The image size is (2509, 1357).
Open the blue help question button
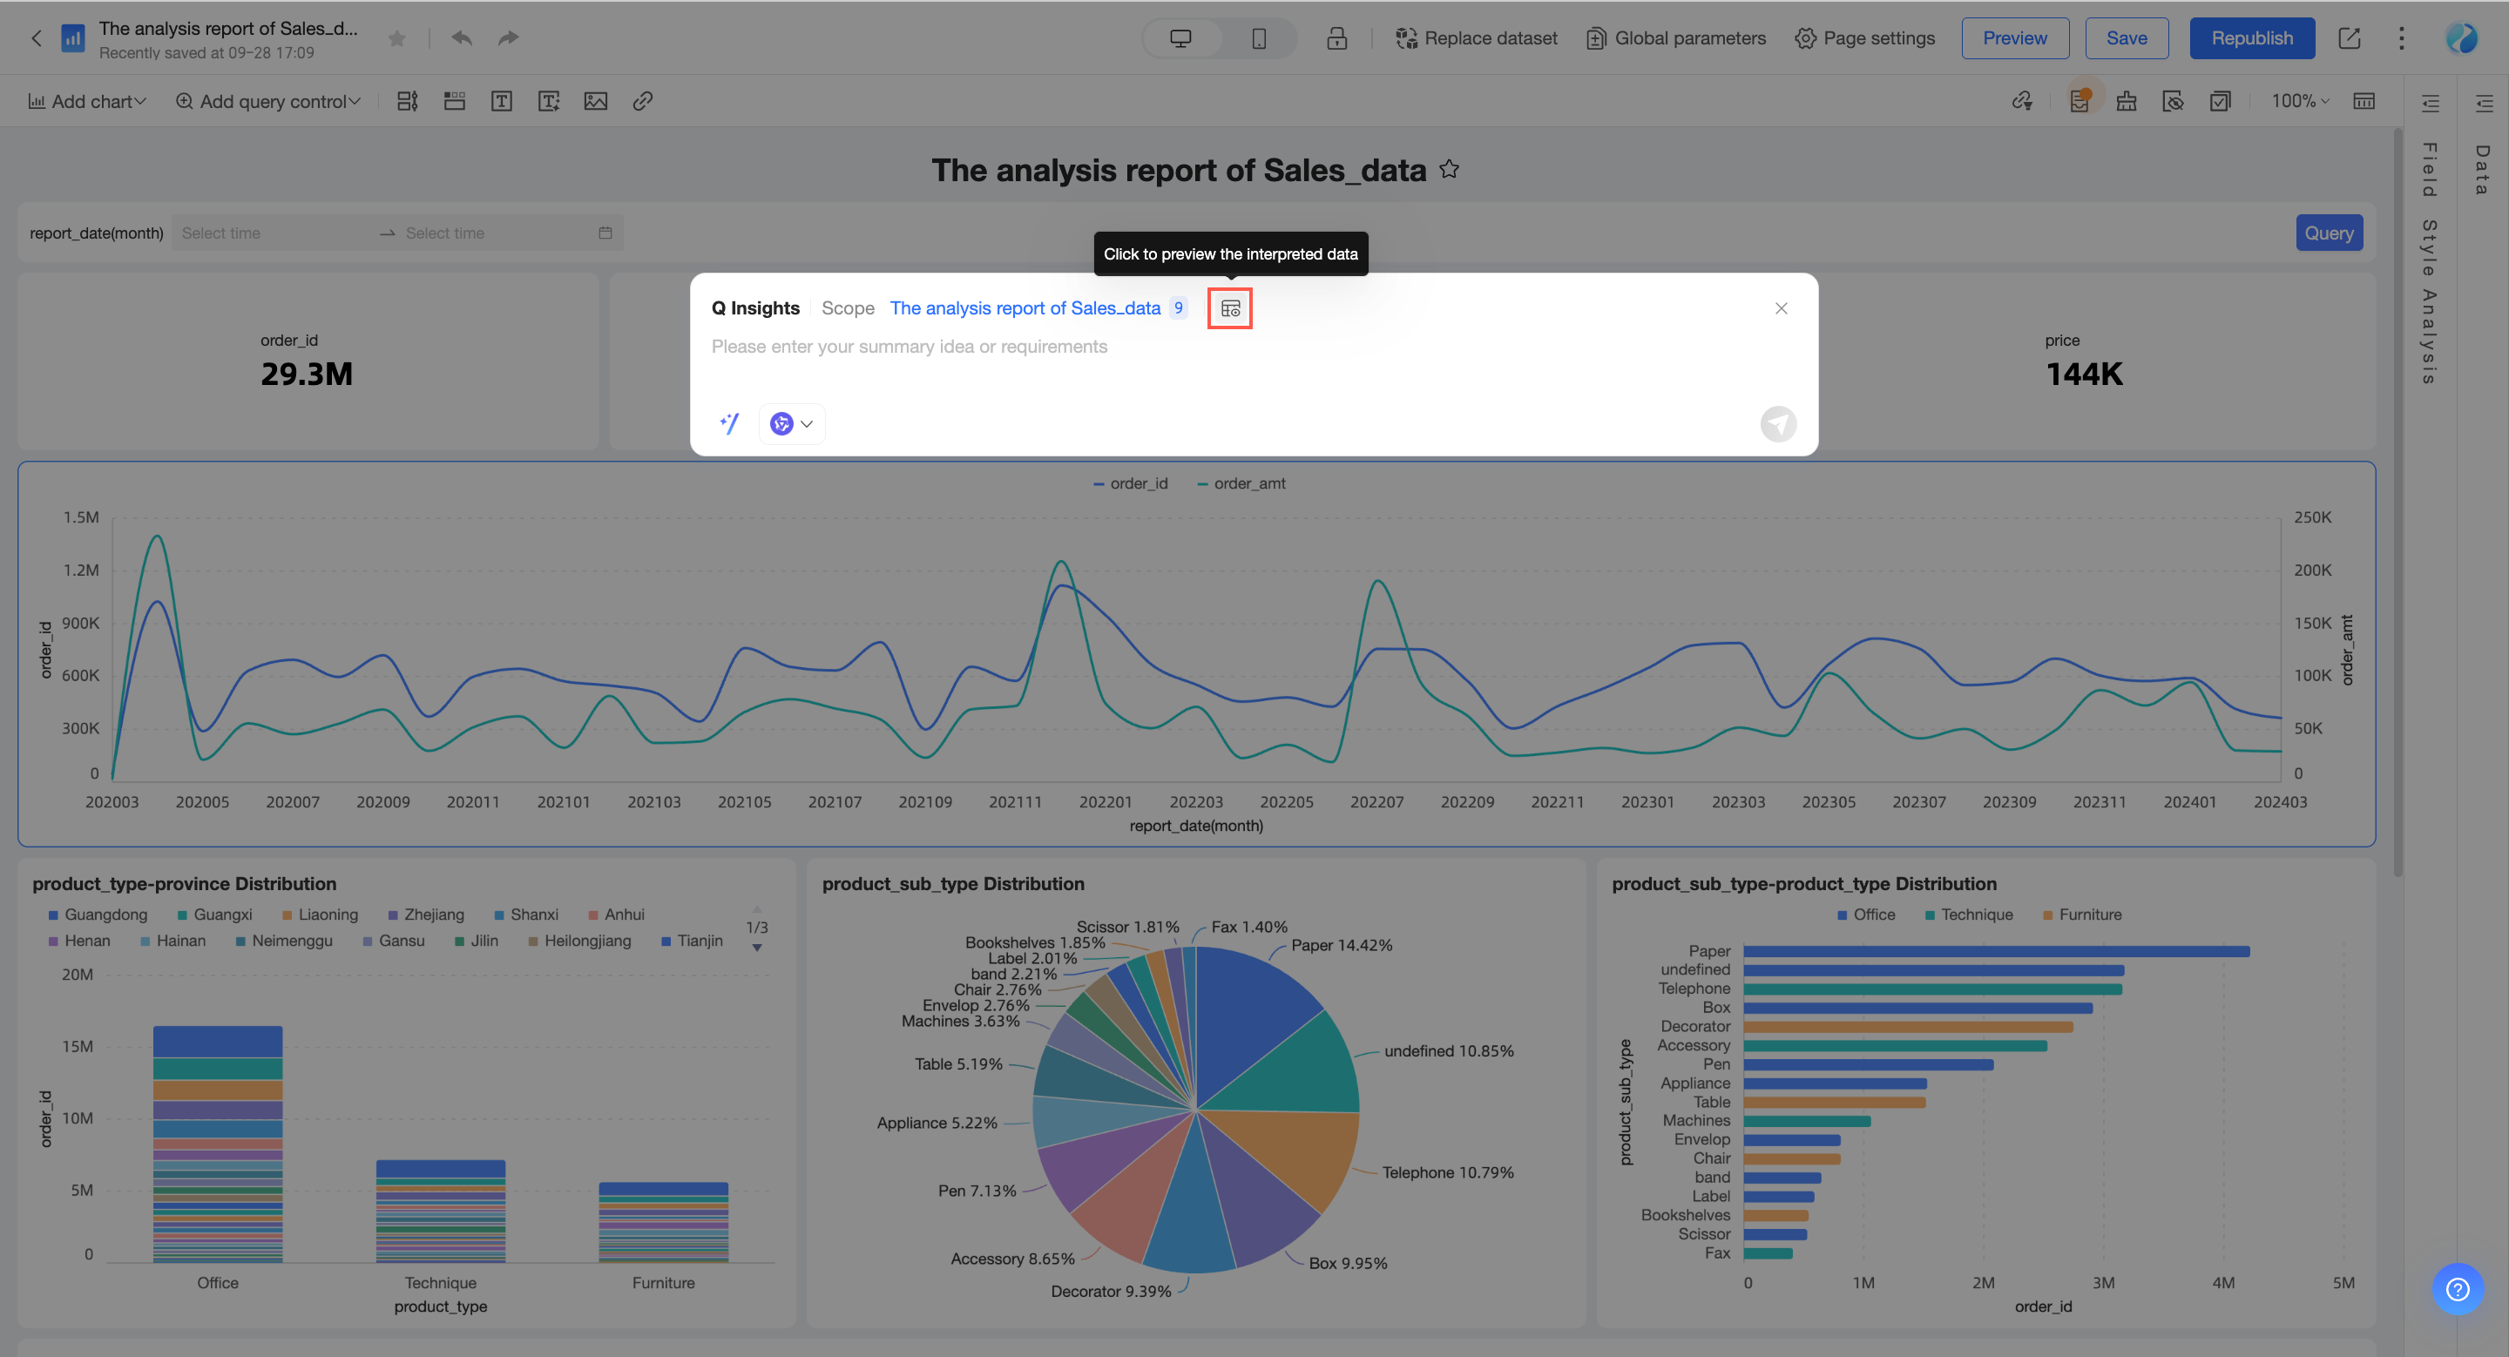(x=2458, y=1289)
